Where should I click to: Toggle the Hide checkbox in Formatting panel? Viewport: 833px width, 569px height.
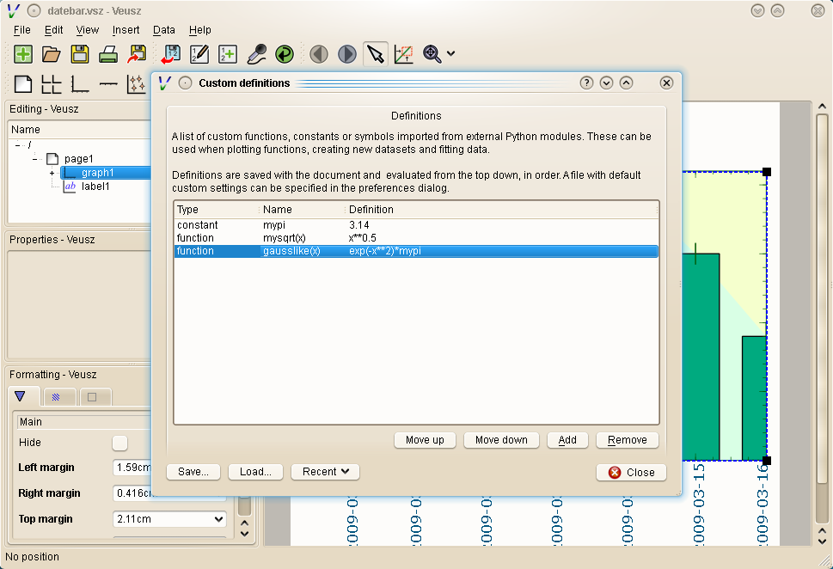coord(119,443)
